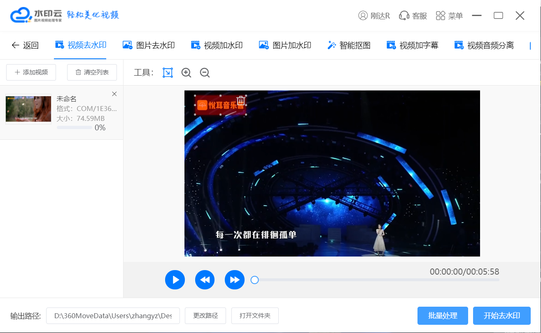Viewport: 541px width, 333px height.
Task: Click the 添加视频 button
Action: click(31, 72)
